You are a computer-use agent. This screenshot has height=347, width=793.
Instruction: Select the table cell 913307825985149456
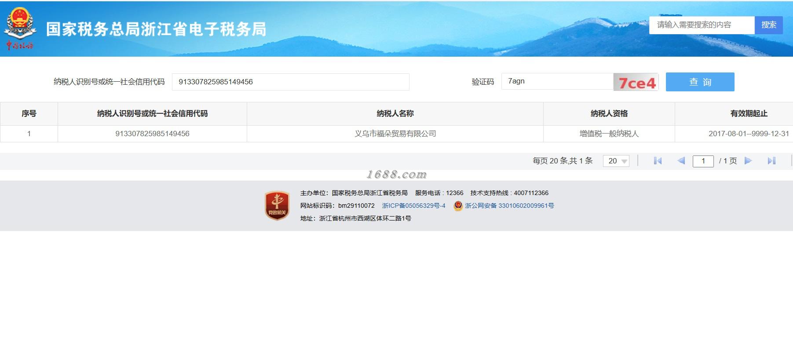[152, 134]
